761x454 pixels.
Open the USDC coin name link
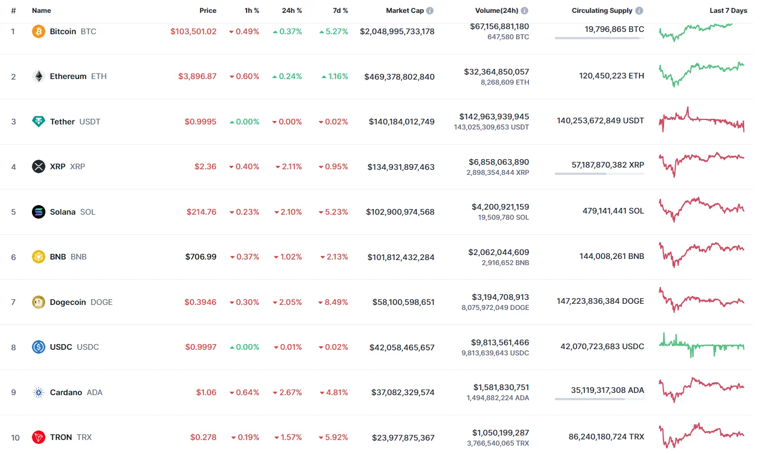(61, 347)
